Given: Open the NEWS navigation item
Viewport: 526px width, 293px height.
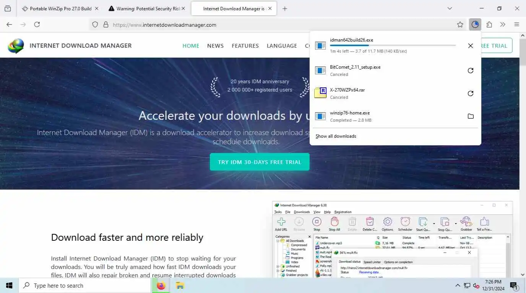Looking at the screenshot, I should pyautogui.click(x=215, y=46).
